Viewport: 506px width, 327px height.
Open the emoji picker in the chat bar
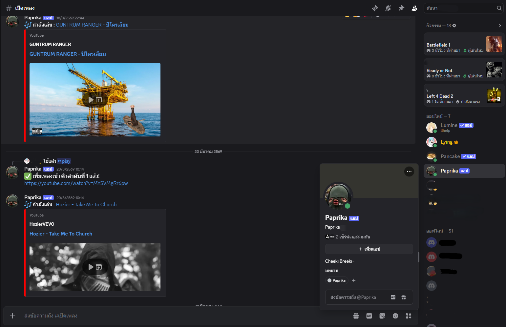click(395, 316)
